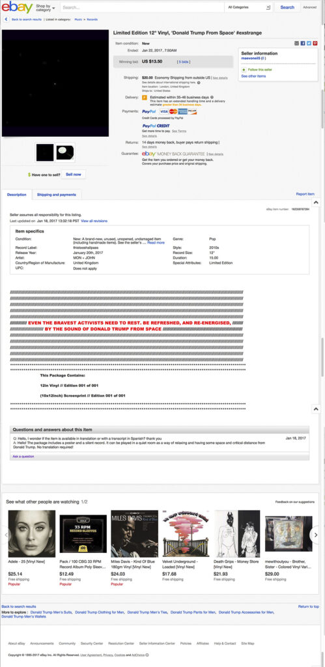Open All Categories dropdown
The height and width of the screenshot is (667, 325).
tap(249, 7)
